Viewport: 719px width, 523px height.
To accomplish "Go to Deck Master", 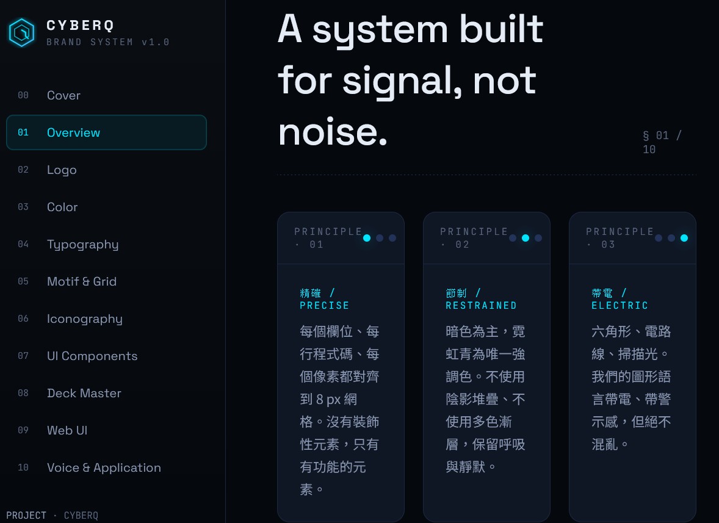I will (x=84, y=393).
